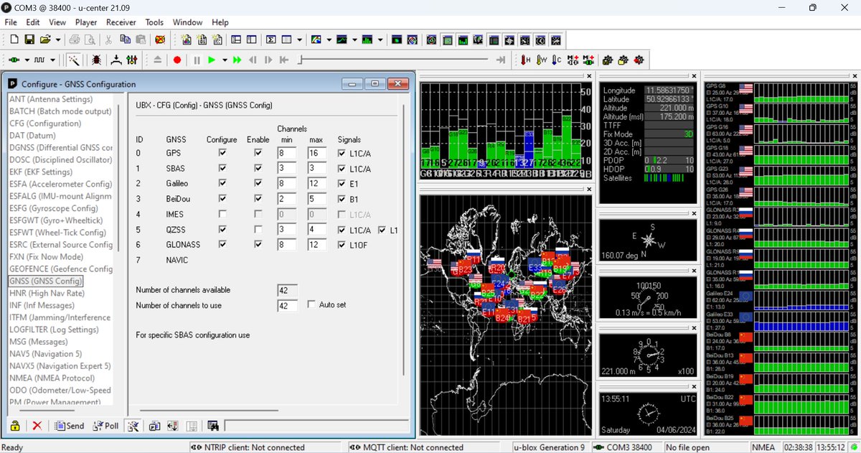
Task: Click the Copy icon in toolbar
Action: pos(126,39)
